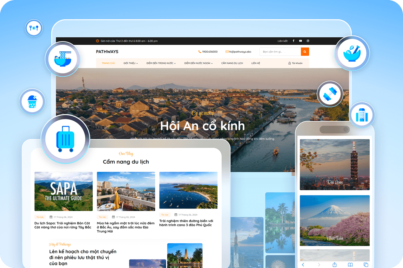This screenshot has width=403, height=268.
Task: Click the search input field
Action: 280,52
